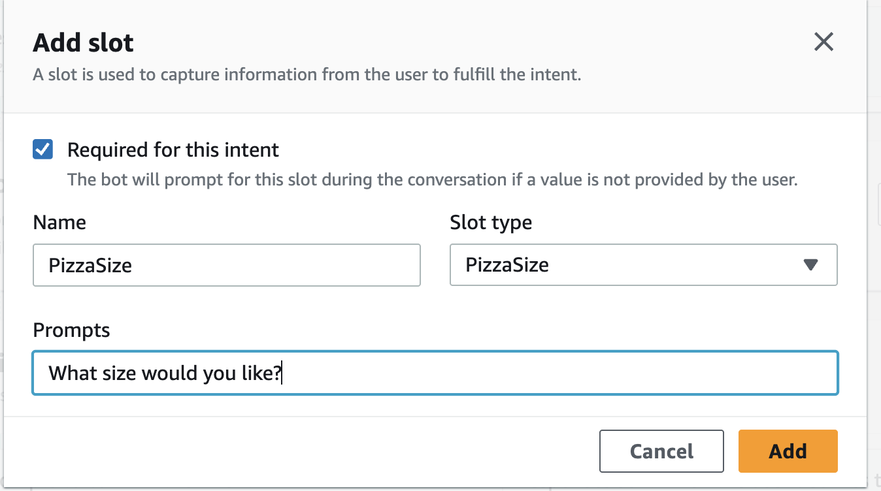Click the orange Add button
This screenshot has height=491, width=881.
pyautogui.click(x=788, y=451)
